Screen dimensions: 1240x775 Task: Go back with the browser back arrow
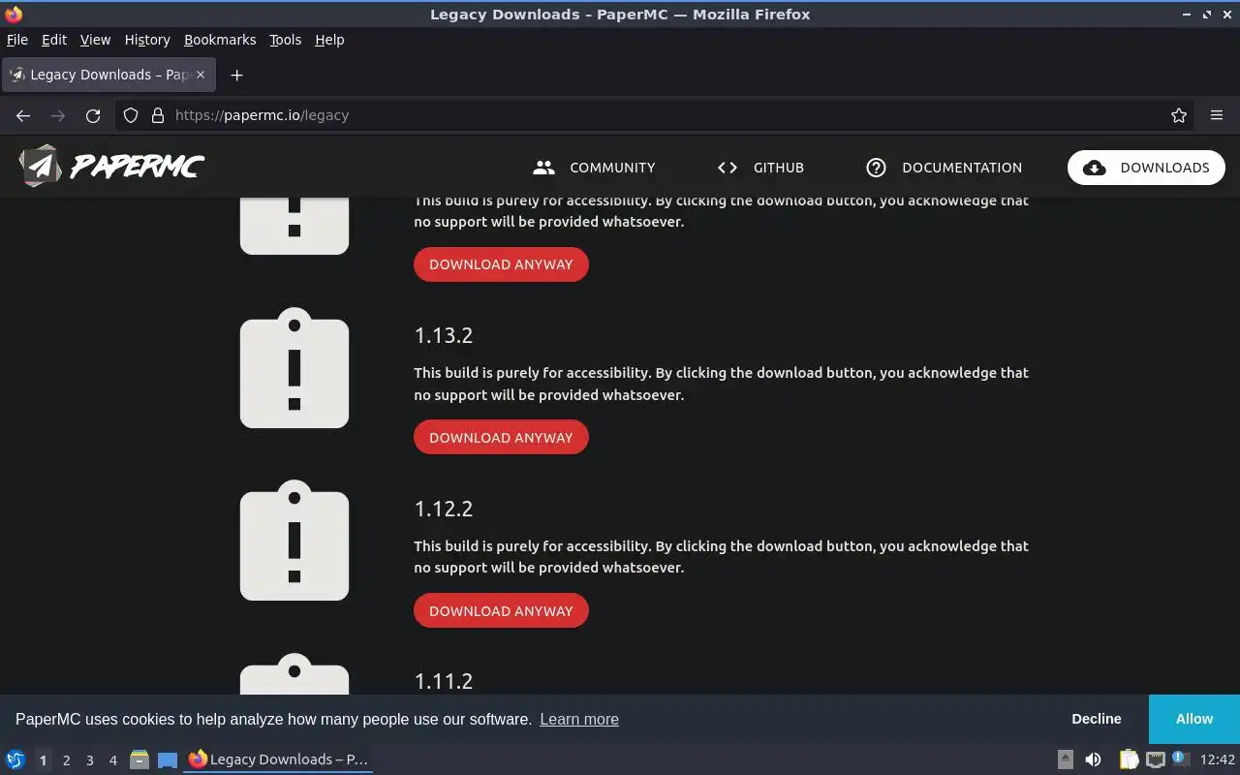(23, 115)
